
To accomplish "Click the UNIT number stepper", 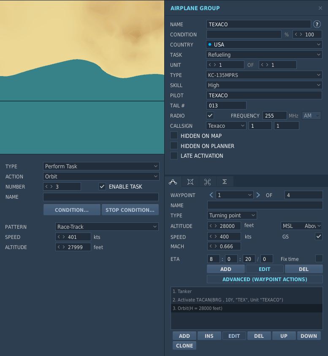I will 225,65.
